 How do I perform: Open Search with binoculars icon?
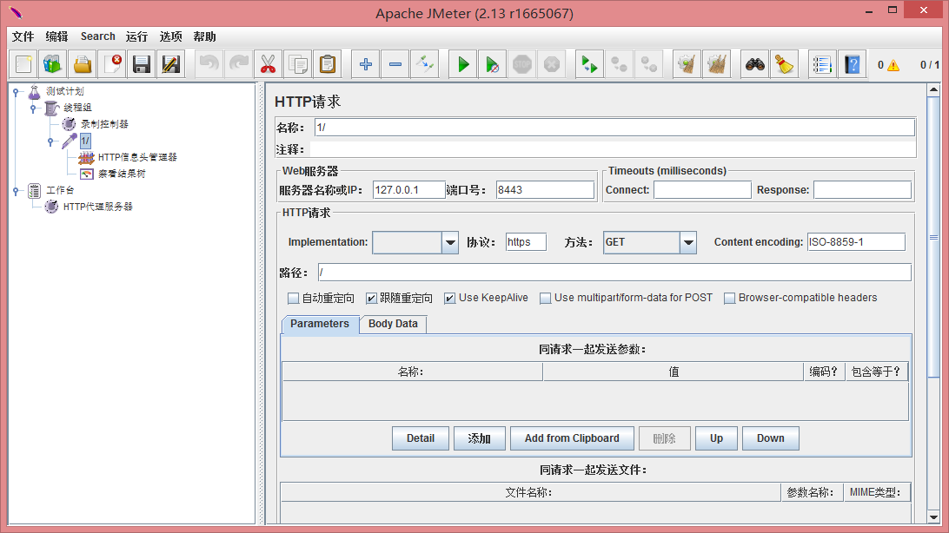point(754,64)
